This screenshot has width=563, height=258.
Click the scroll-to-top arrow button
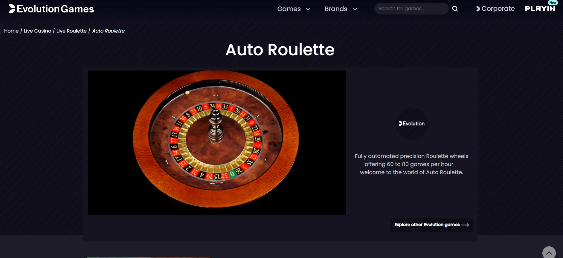[549, 253]
